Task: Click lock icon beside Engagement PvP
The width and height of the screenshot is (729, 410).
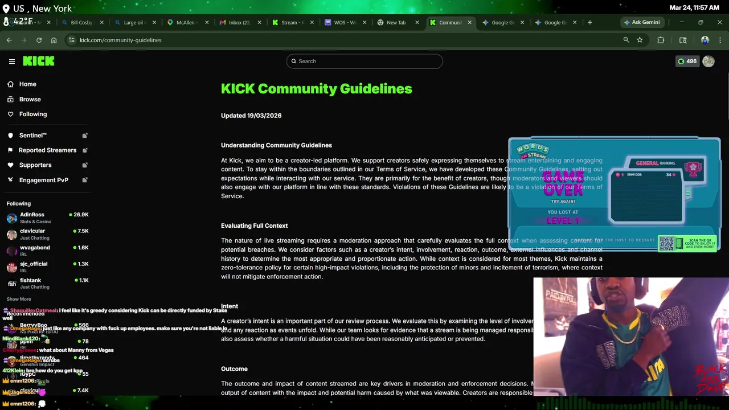Action: tap(84, 180)
